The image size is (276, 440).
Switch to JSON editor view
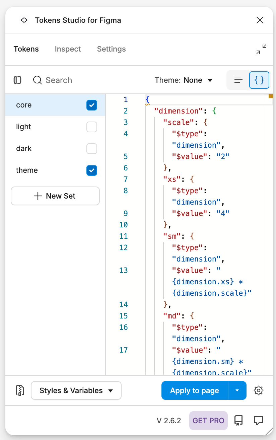(x=259, y=80)
